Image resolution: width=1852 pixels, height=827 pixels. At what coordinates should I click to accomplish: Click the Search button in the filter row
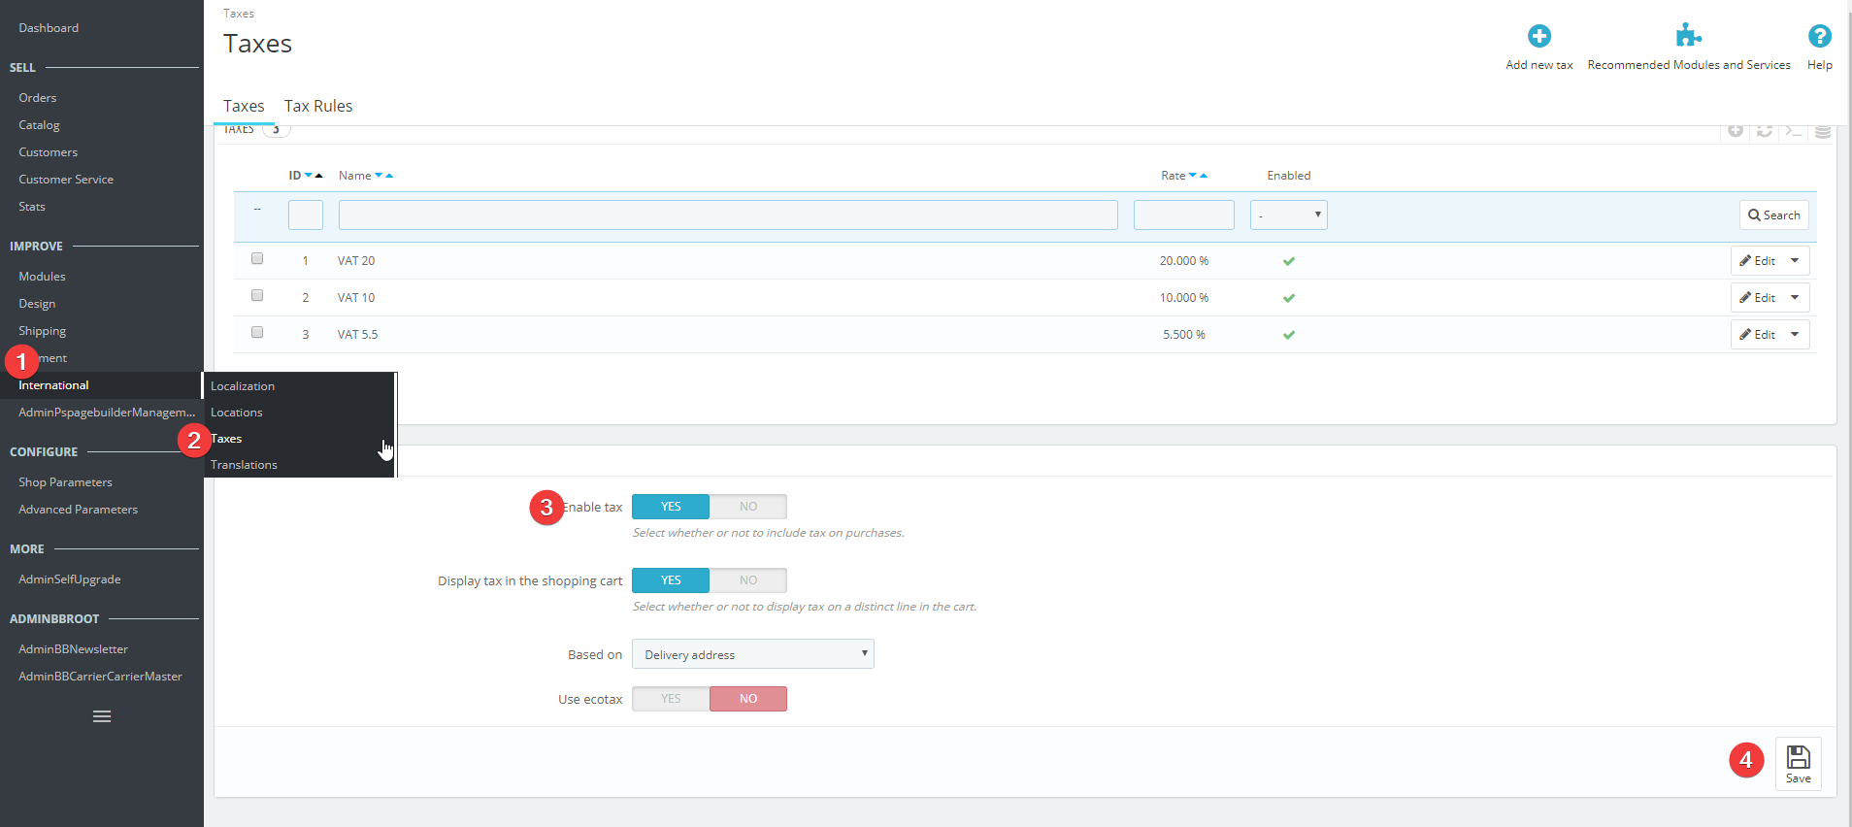pyautogui.click(x=1773, y=215)
